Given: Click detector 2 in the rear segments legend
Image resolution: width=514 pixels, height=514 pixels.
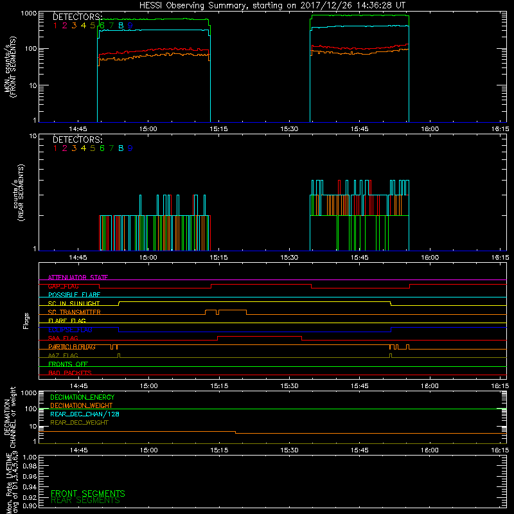Looking at the screenshot, I should 65,148.
